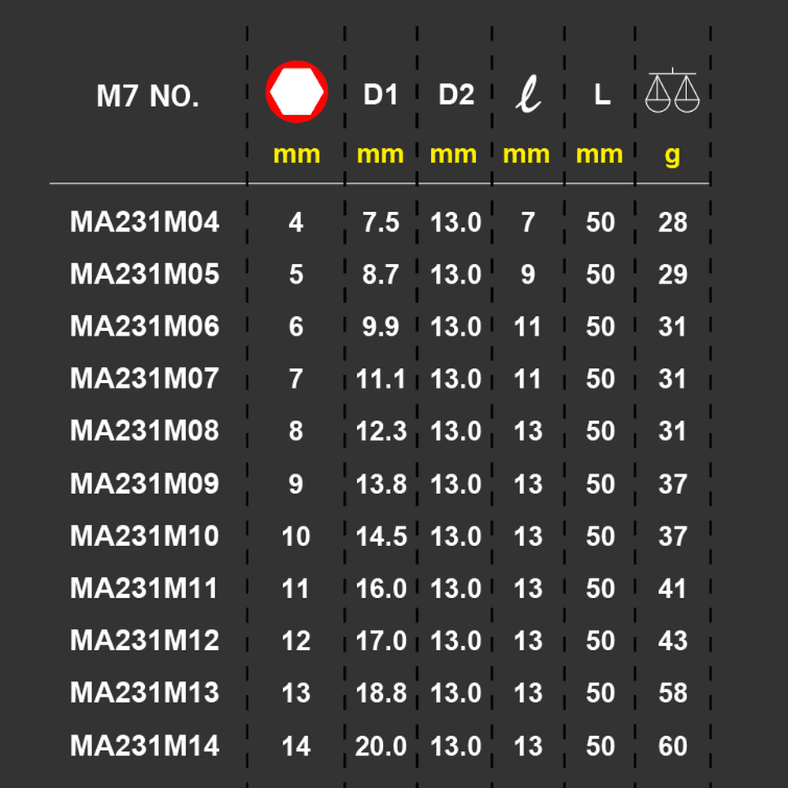Click the red hexagon socket size icon

pyautogui.click(x=296, y=92)
